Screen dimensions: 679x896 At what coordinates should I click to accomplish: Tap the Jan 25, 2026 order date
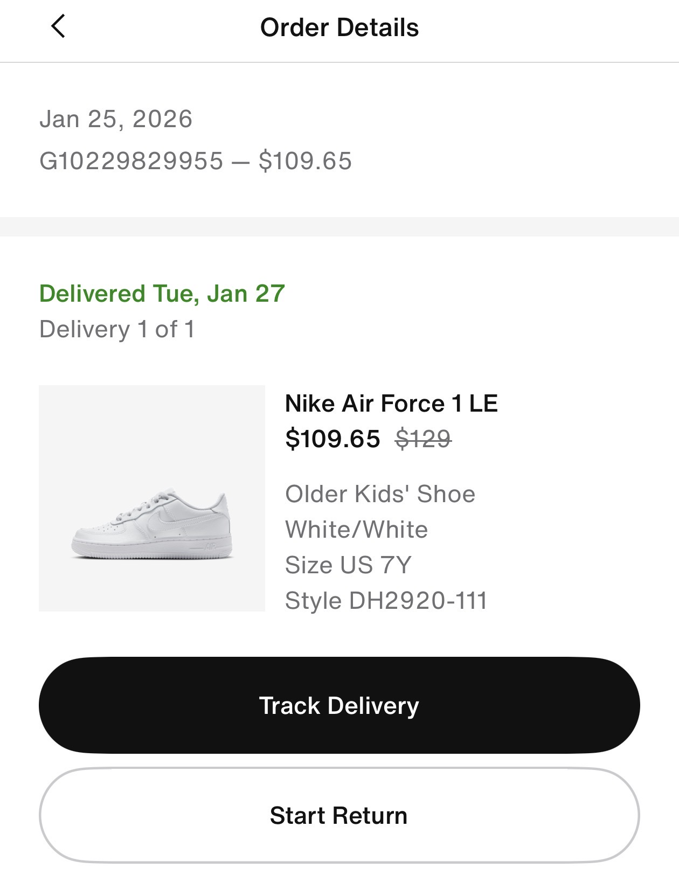116,119
